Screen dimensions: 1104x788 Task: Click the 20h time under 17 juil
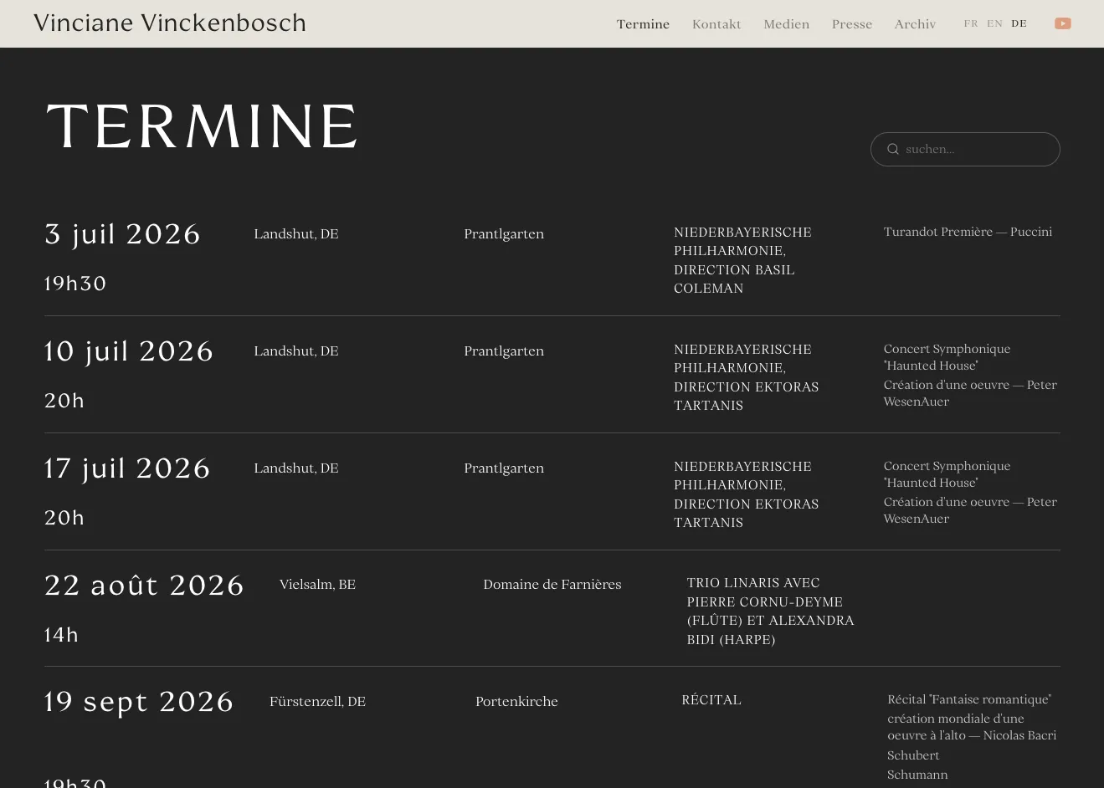(x=64, y=518)
